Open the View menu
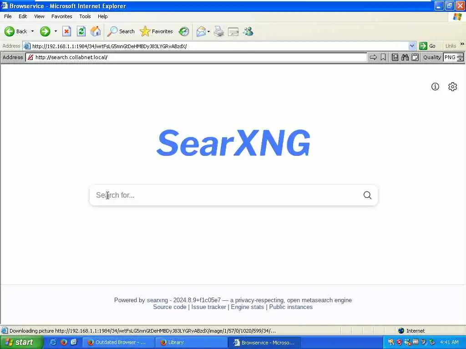Viewport: 466px width, 349px height. 39,16
